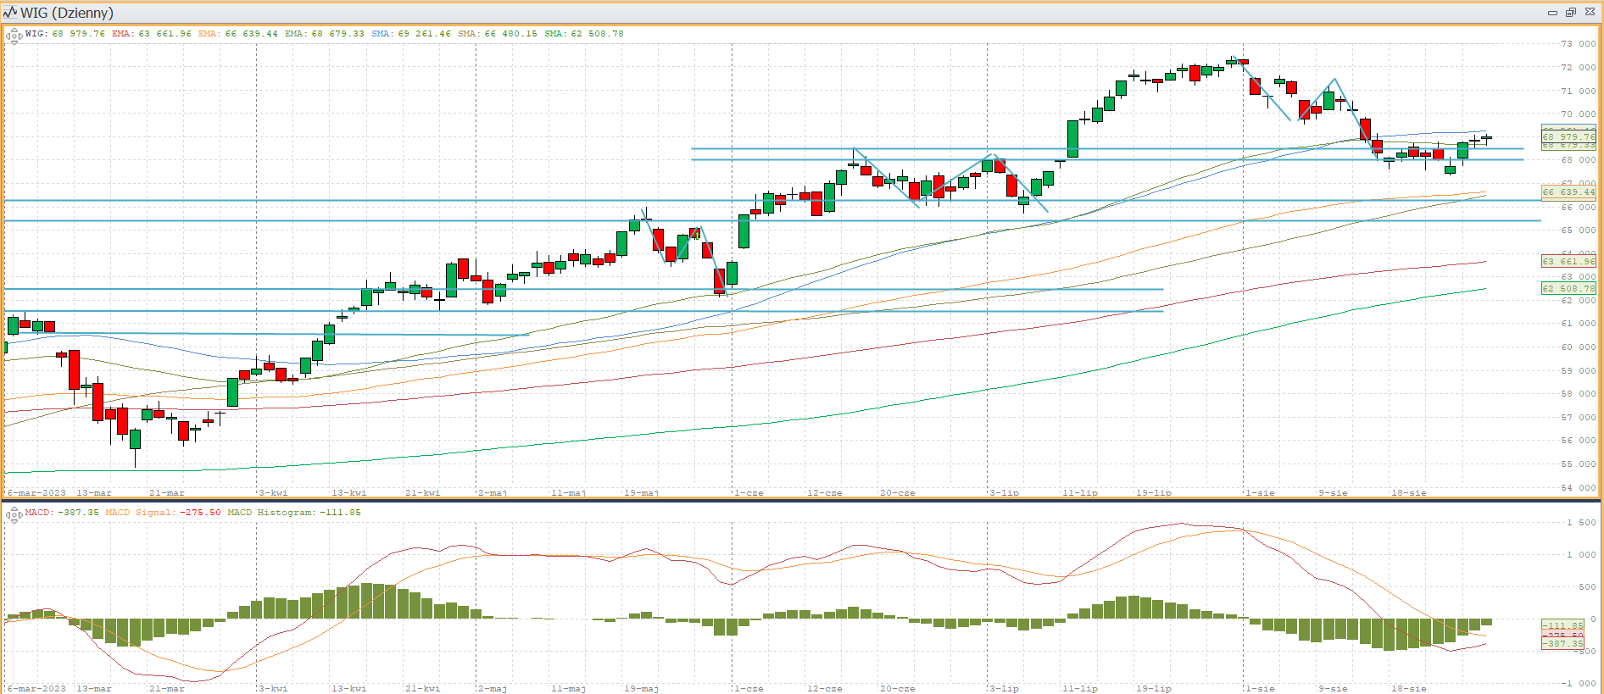
Task: Click the pan arrows icon in the MACD pane
Action: click(14, 514)
